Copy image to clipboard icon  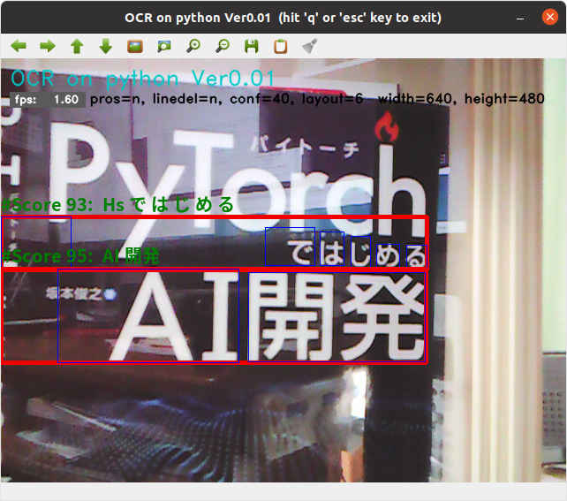coord(281,46)
